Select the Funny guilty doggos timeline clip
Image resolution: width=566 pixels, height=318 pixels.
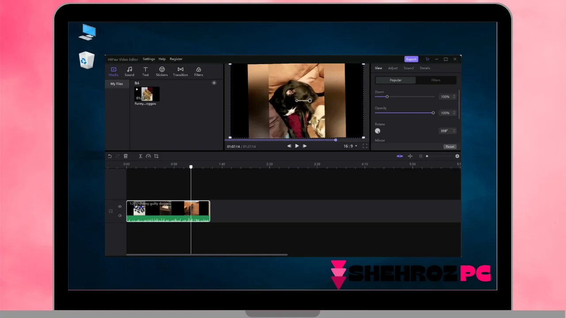[x=168, y=211]
